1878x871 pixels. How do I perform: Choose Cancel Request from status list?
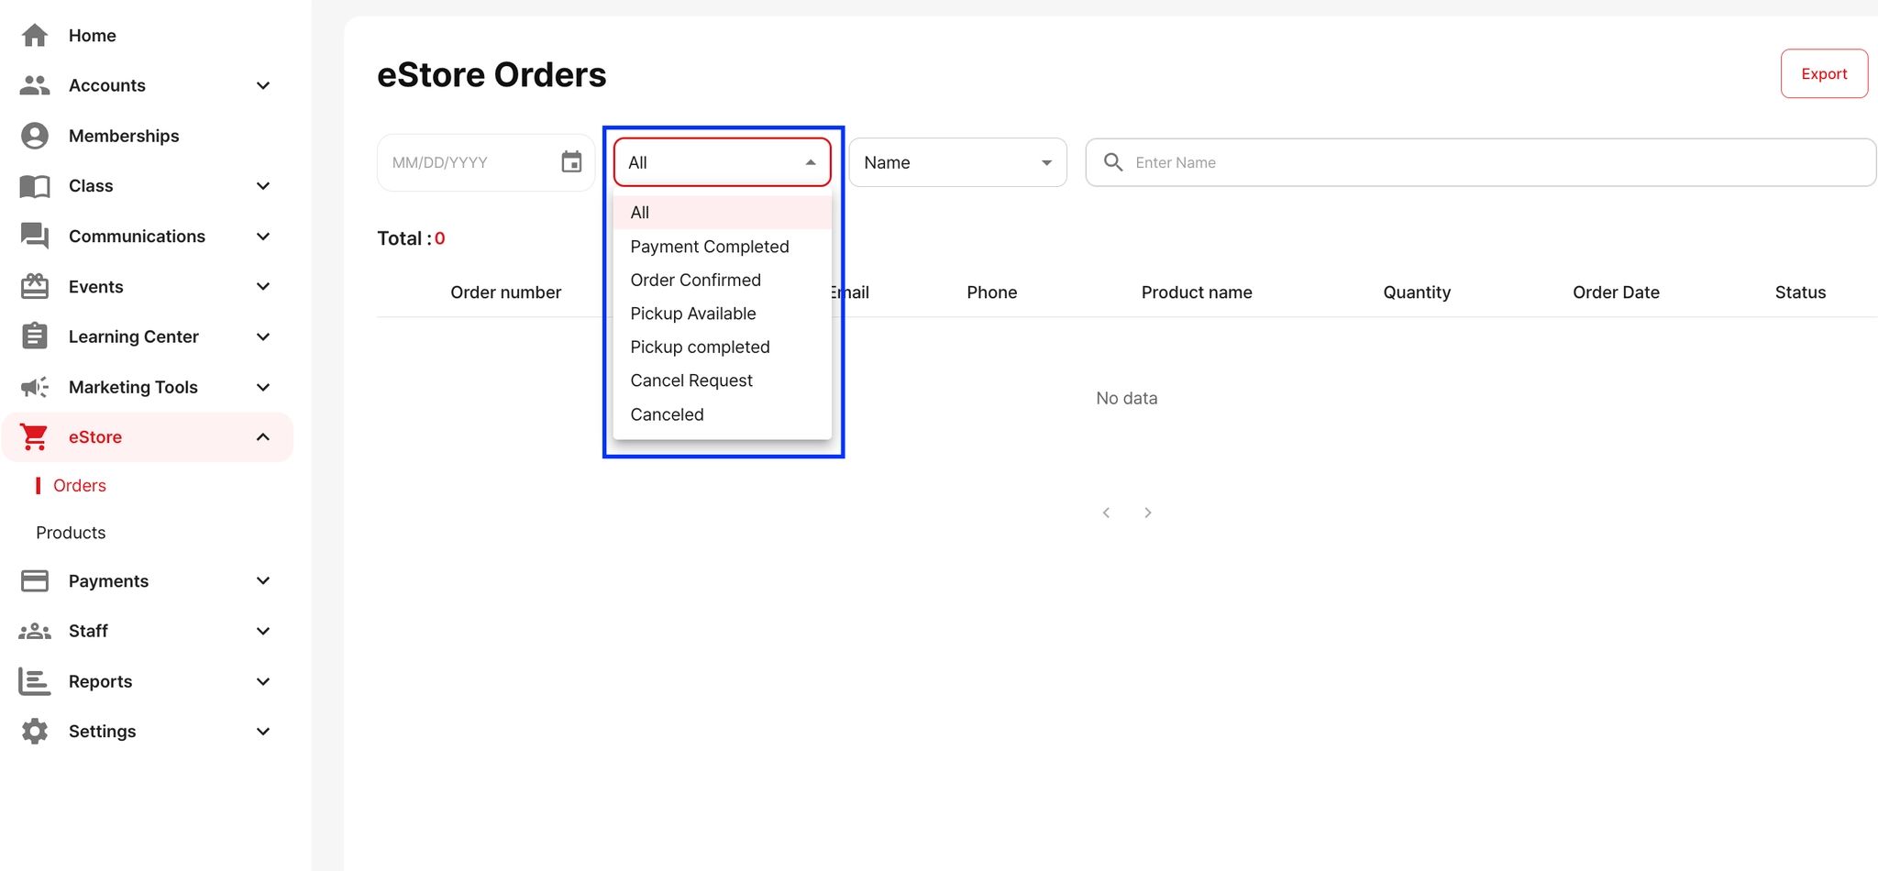pyautogui.click(x=690, y=380)
